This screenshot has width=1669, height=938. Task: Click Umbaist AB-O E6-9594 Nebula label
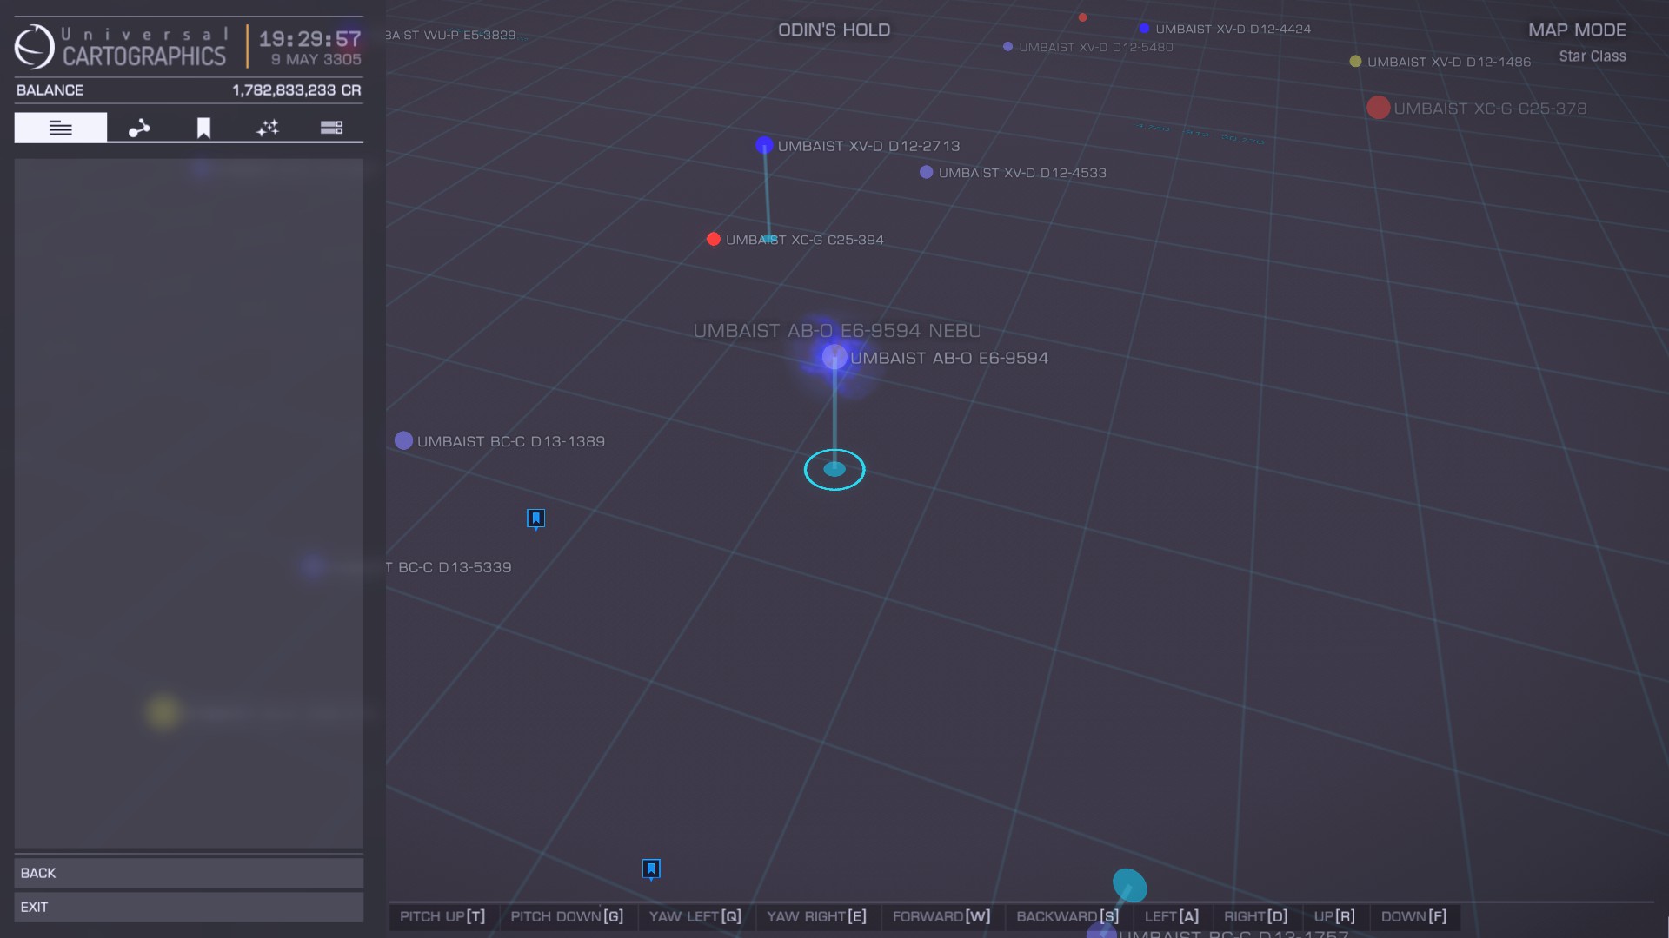(836, 331)
